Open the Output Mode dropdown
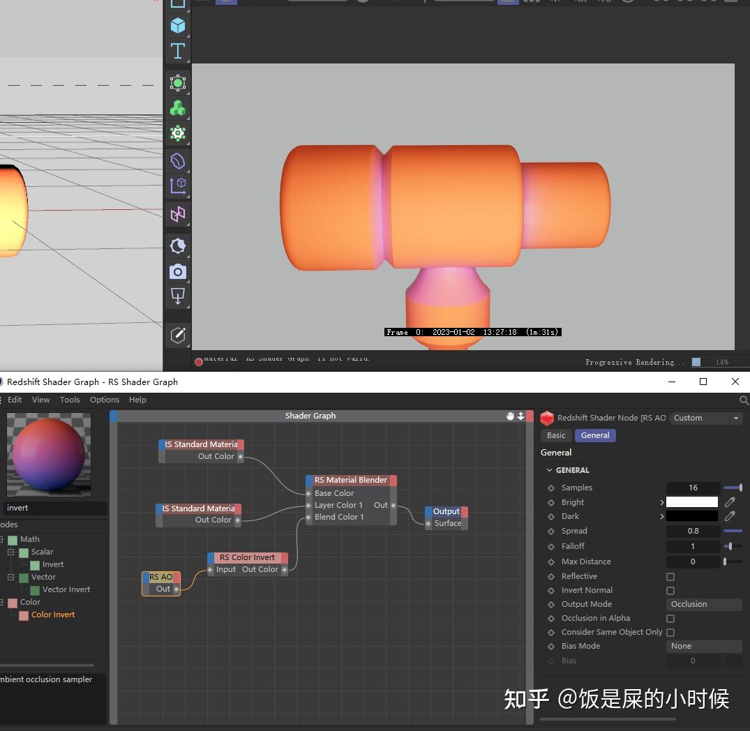Image resolution: width=750 pixels, height=731 pixels. pos(703,604)
